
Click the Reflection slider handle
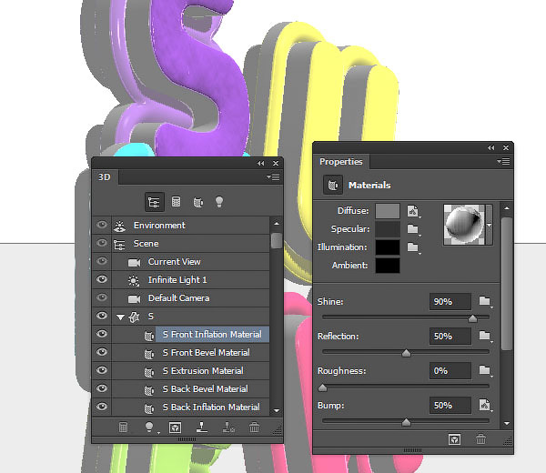(x=406, y=353)
